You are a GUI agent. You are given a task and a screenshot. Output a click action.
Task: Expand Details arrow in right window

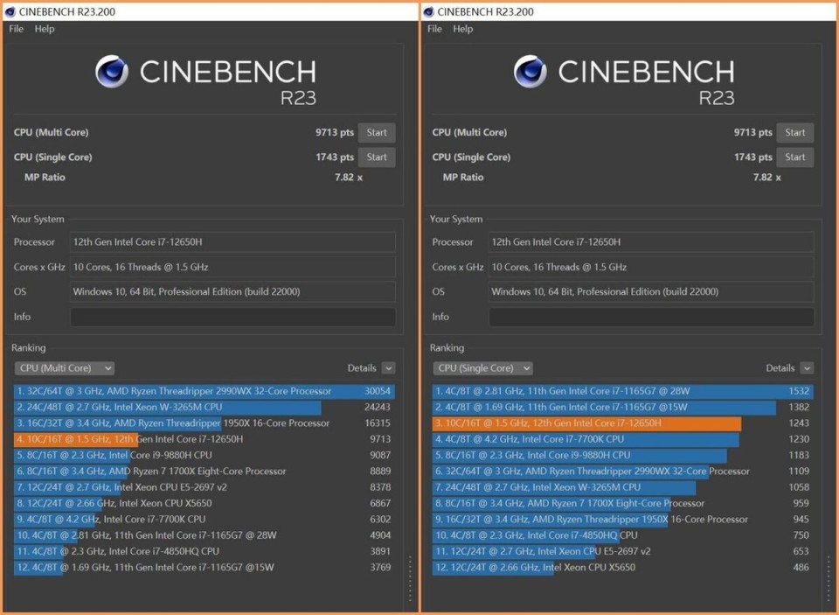[808, 368]
